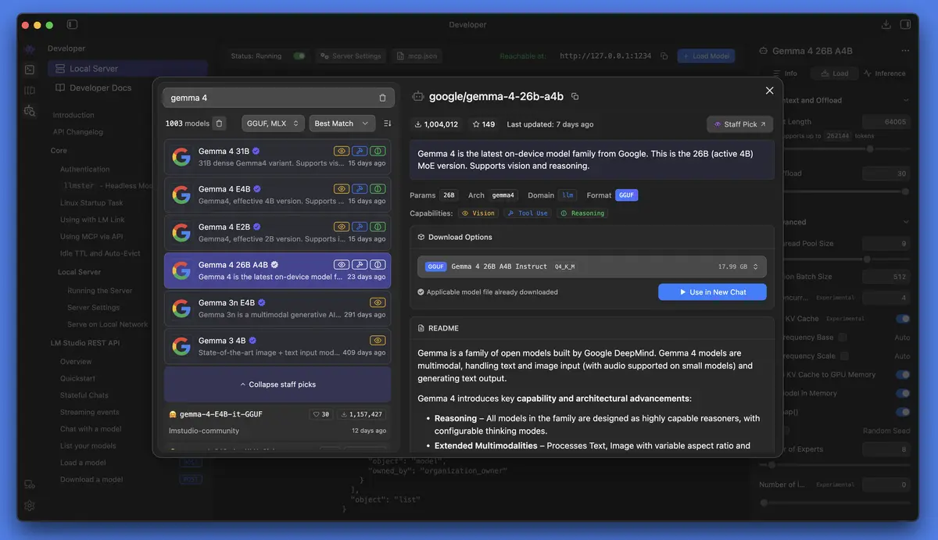Open the settings gear in bottom-left sidebar
This screenshot has width=938, height=540.
30,506
